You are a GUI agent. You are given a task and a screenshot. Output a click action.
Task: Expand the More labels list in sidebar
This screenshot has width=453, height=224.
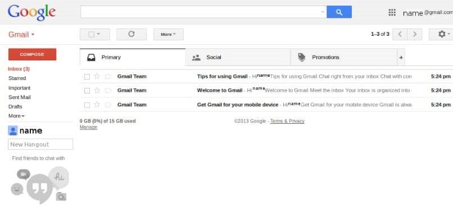pyautogui.click(x=16, y=116)
